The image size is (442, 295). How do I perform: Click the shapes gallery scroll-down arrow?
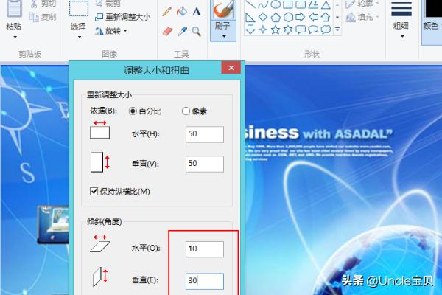pyautogui.click(x=337, y=18)
